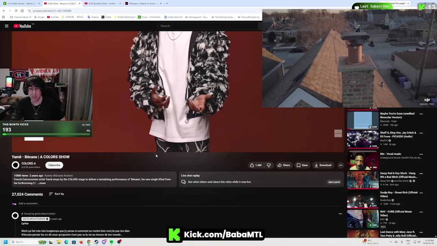The image size is (437, 246).
Task: Open Importés depuis IE bookmark folder
Action: pyautogui.click(x=20, y=17)
